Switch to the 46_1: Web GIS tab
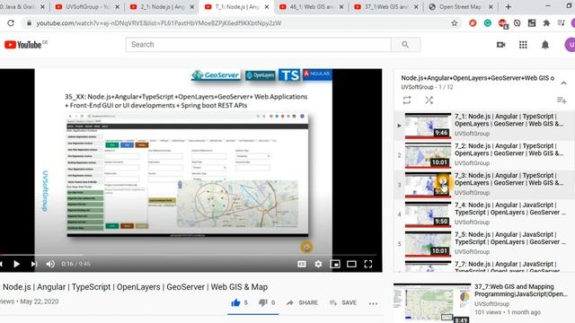This screenshot has height=323, width=575. pyautogui.click(x=311, y=6)
